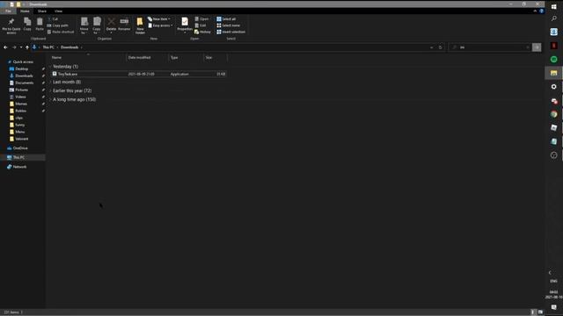563x316 pixels.
Task: Click the Forward navigation arrow
Action: [x=14, y=47]
